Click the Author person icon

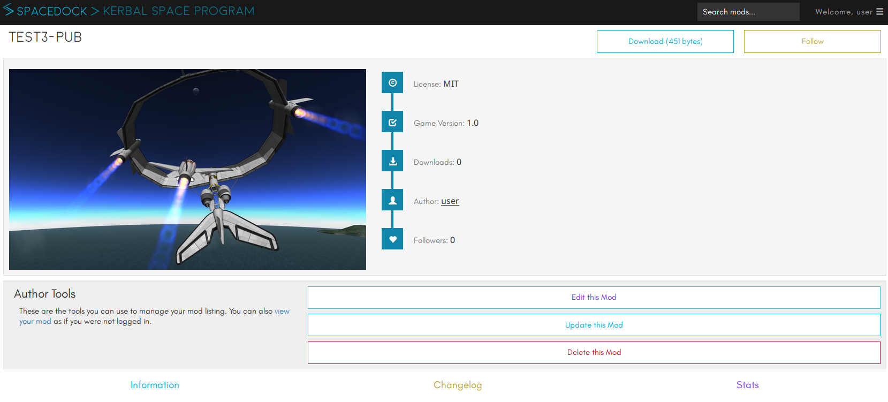pyautogui.click(x=392, y=200)
